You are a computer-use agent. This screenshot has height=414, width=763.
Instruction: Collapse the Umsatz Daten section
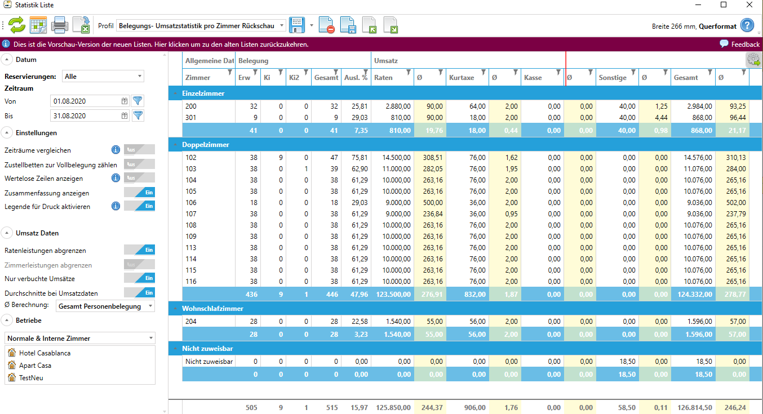click(7, 233)
